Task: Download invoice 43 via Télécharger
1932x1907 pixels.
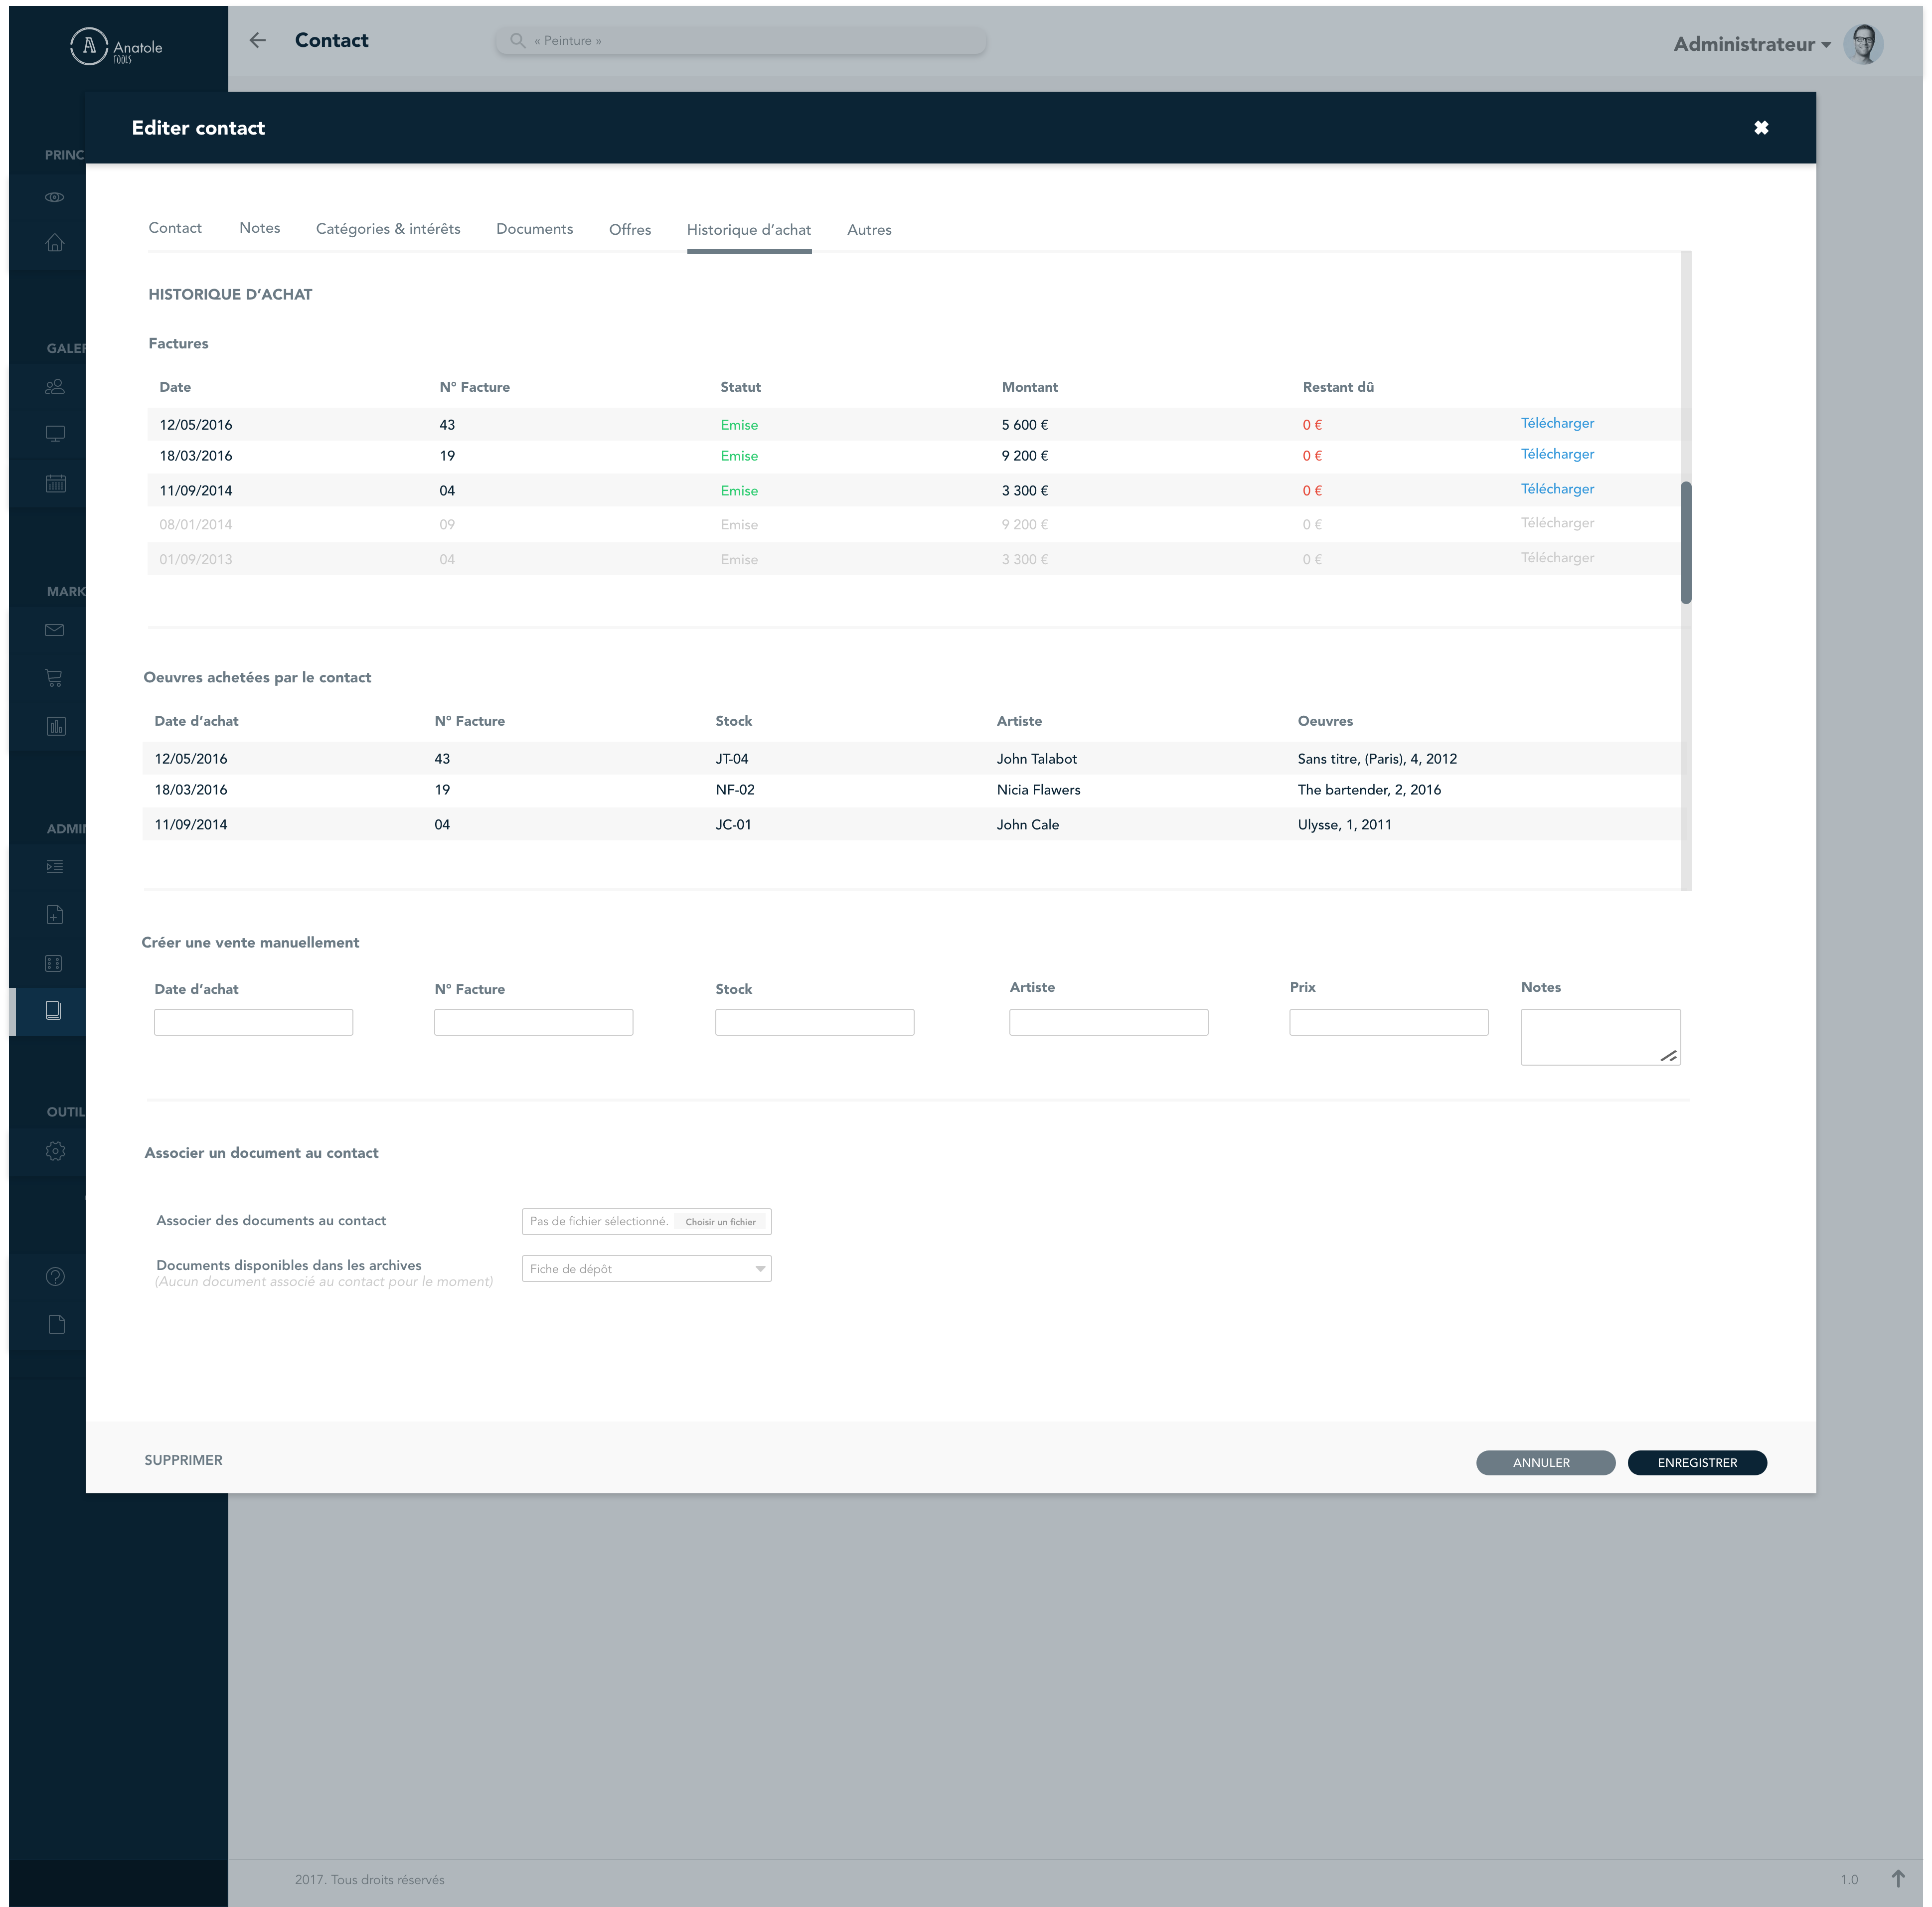Action: tap(1557, 423)
